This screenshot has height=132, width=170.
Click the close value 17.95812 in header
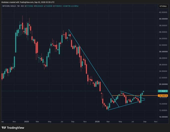coord(58,6)
